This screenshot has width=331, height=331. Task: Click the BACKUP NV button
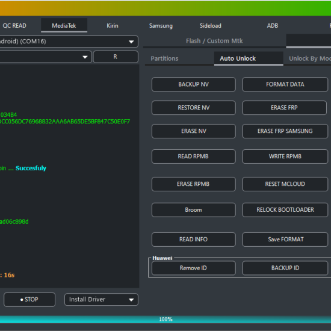[x=194, y=84]
